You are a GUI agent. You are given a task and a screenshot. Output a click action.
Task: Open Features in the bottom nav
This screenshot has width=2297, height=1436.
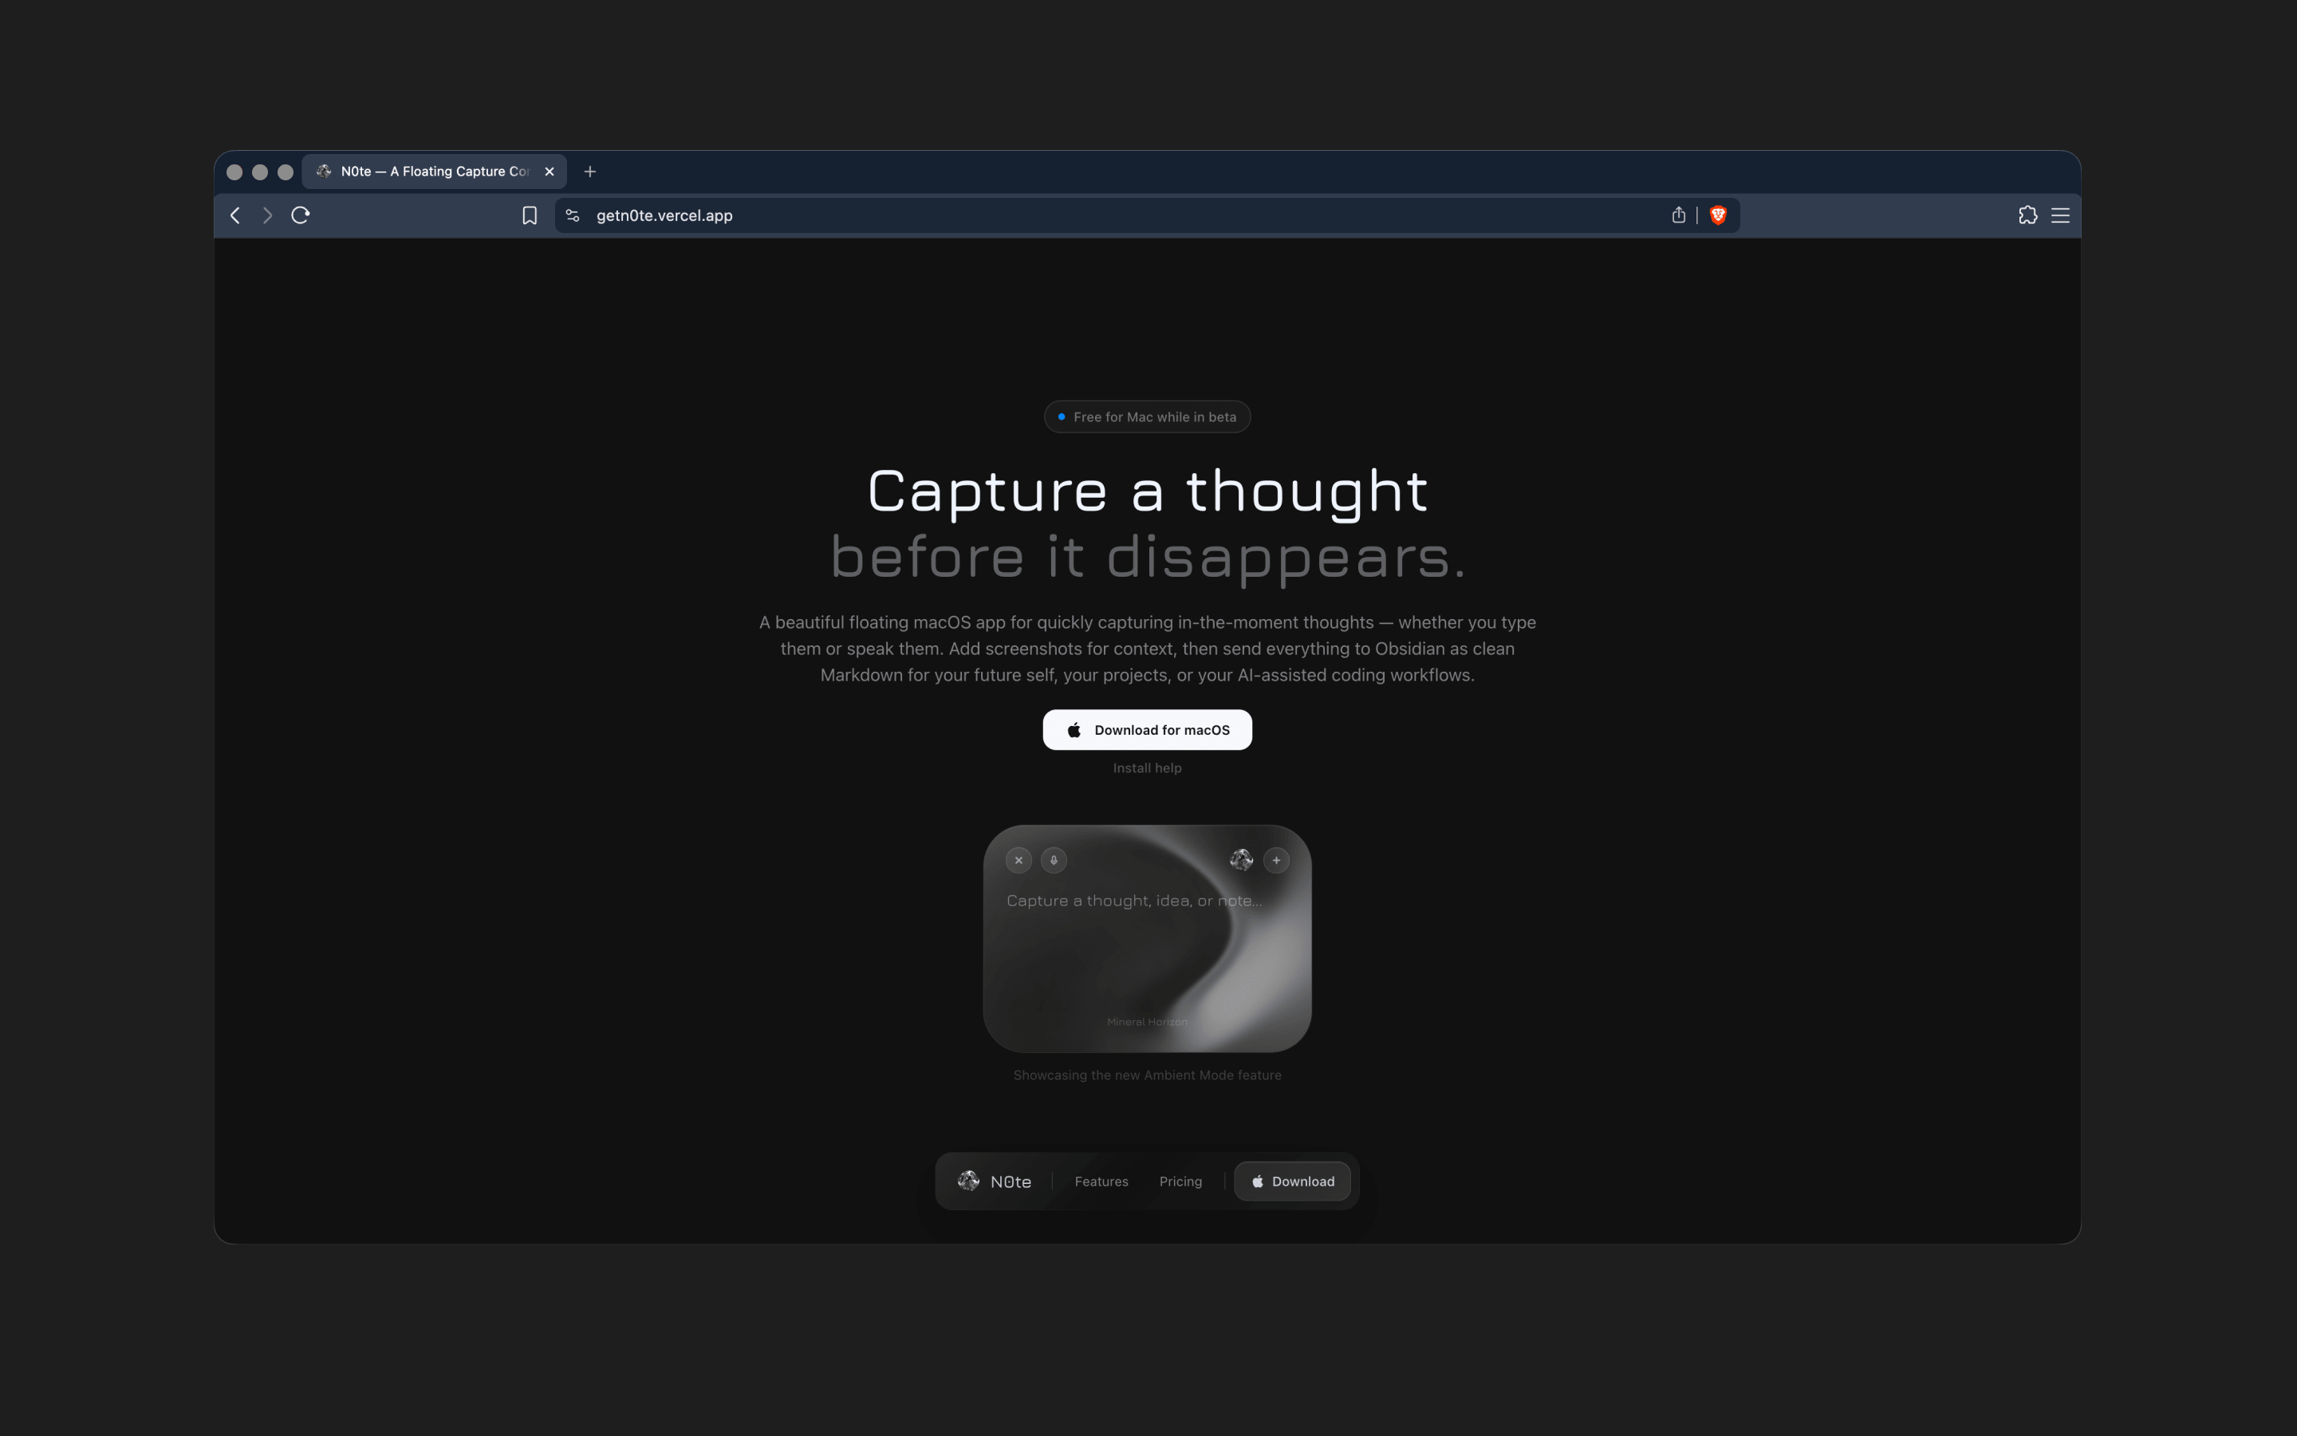1102,1182
